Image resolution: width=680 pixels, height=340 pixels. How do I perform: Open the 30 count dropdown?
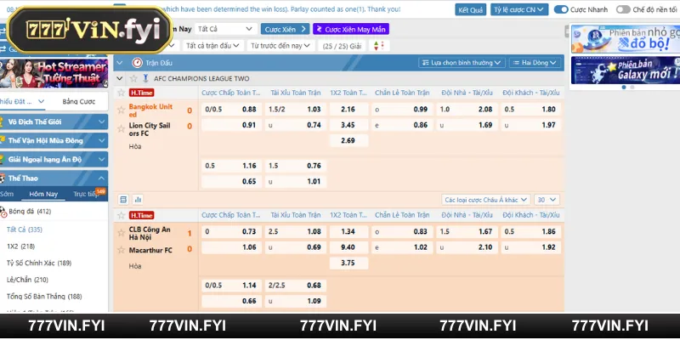tap(547, 200)
